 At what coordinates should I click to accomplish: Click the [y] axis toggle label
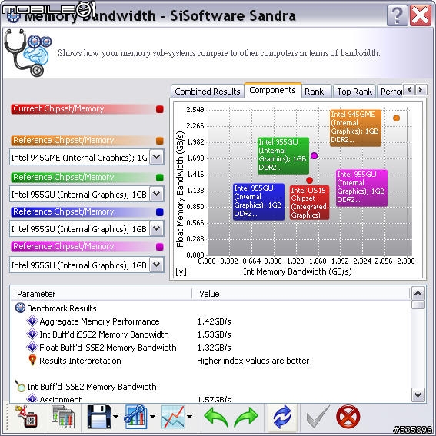[x=181, y=271]
